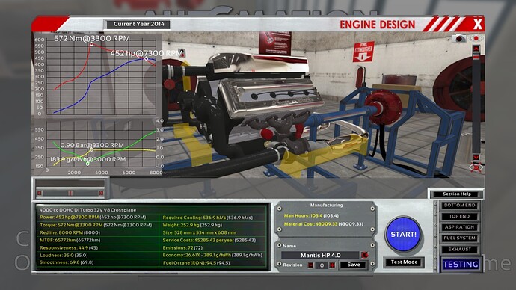Click the vertical slider up arrow

point(476,49)
